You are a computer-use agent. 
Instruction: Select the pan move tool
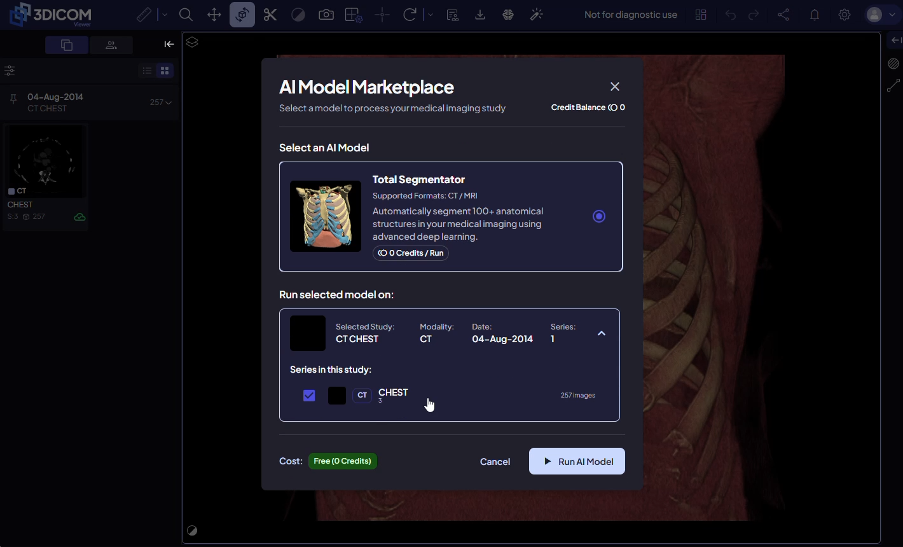pyautogui.click(x=214, y=15)
